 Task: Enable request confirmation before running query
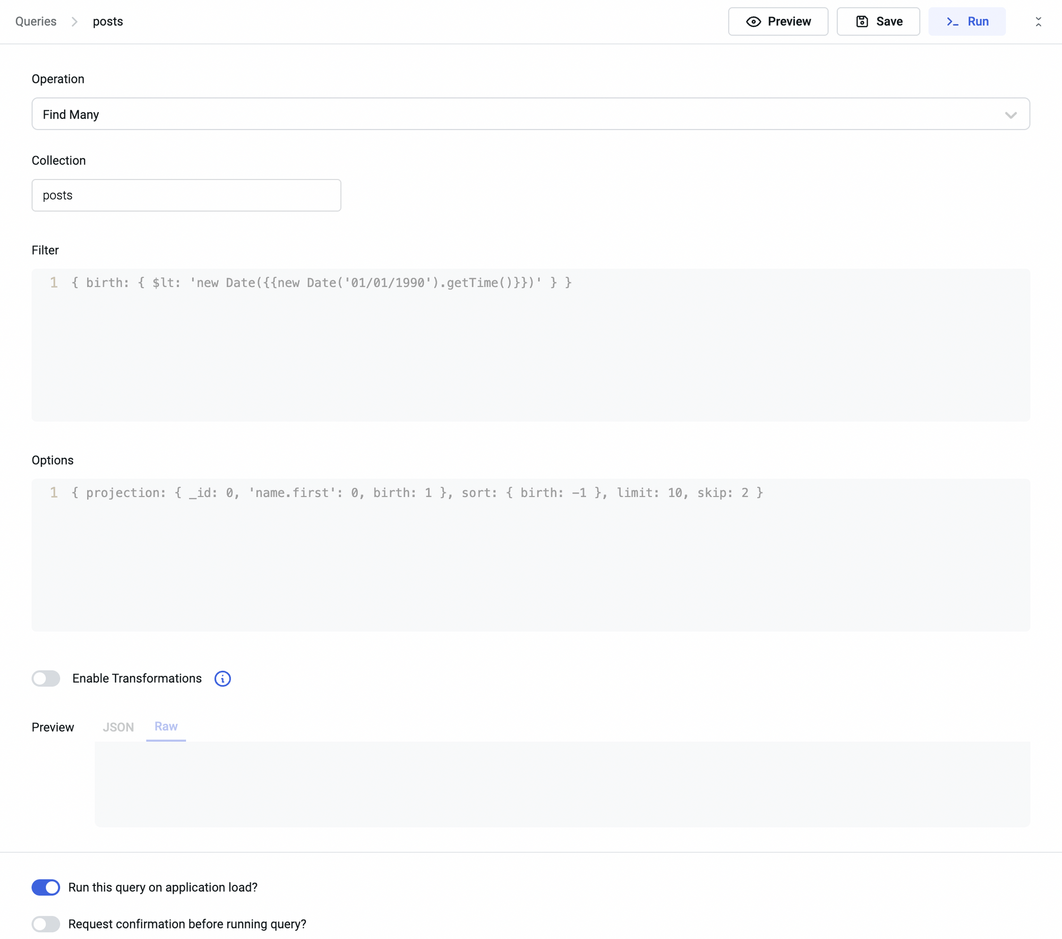tap(46, 924)
